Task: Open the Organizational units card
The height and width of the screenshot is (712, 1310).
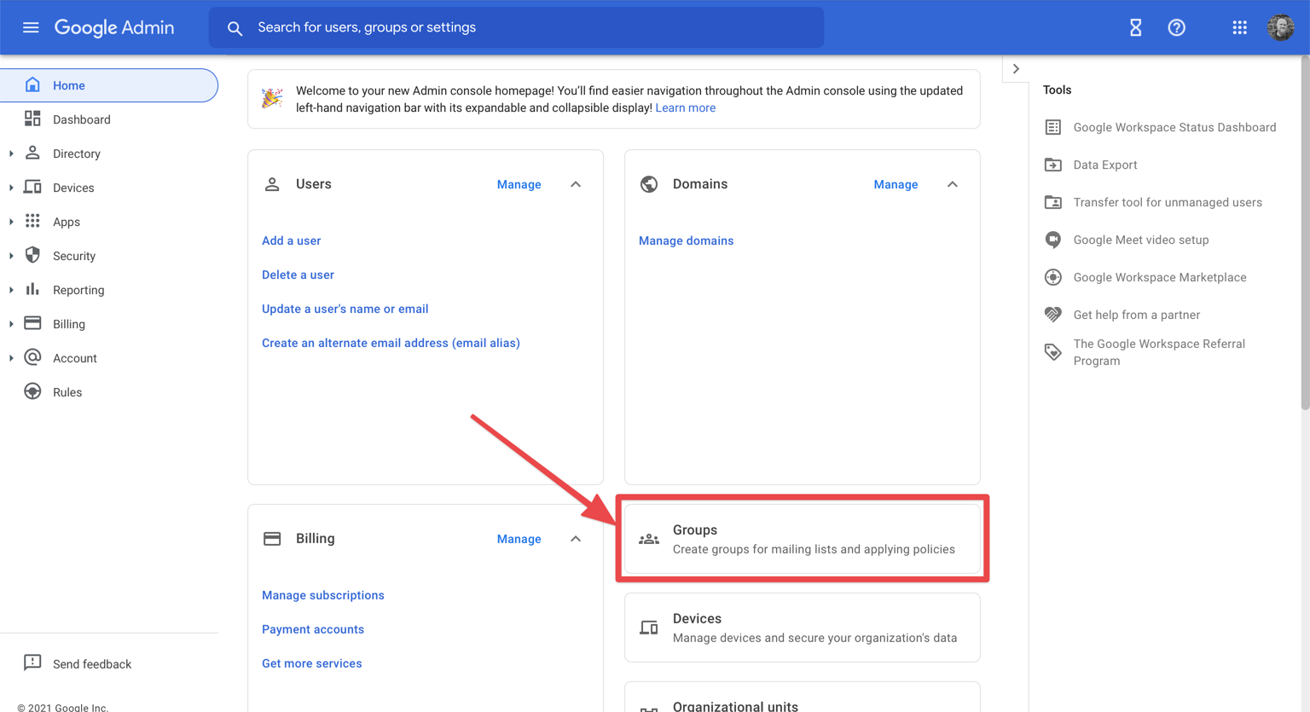Action: tap(802, 698)
